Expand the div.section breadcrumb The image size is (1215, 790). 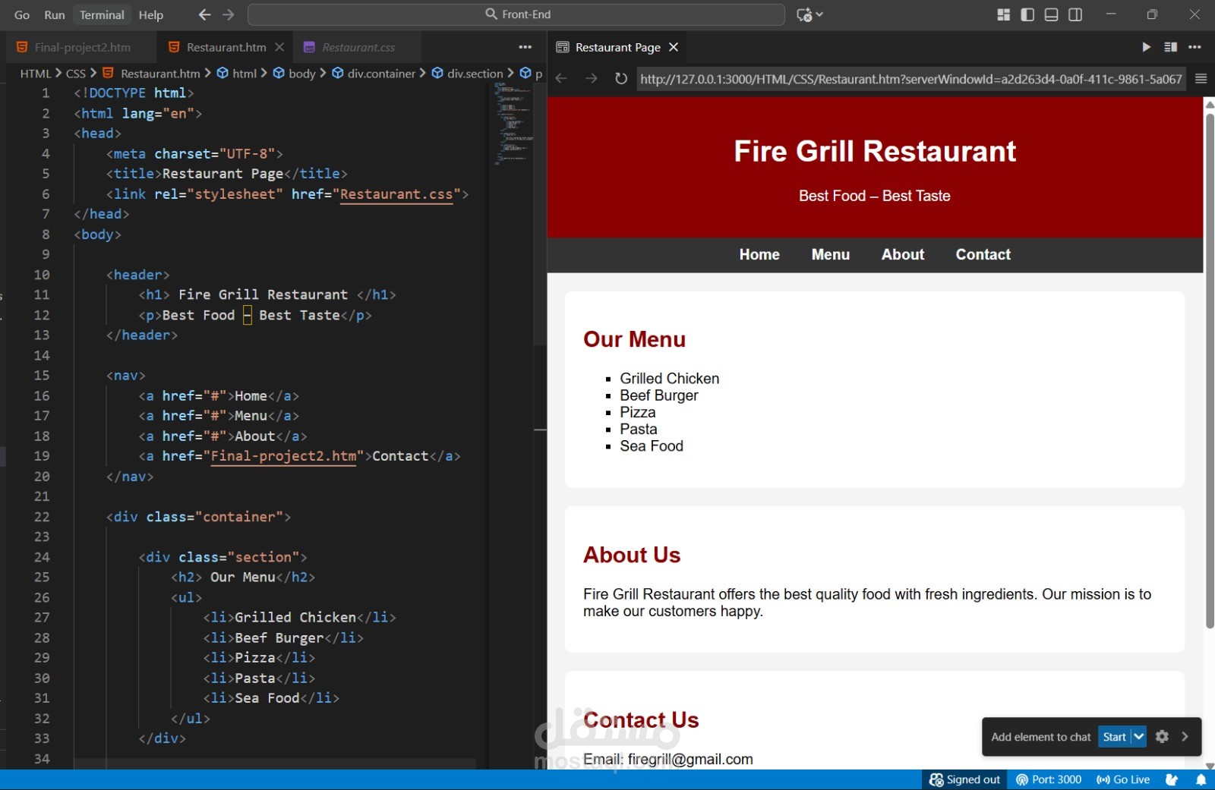467,74
